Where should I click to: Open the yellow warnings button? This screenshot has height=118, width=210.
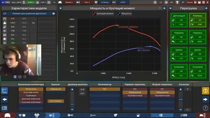205,91
